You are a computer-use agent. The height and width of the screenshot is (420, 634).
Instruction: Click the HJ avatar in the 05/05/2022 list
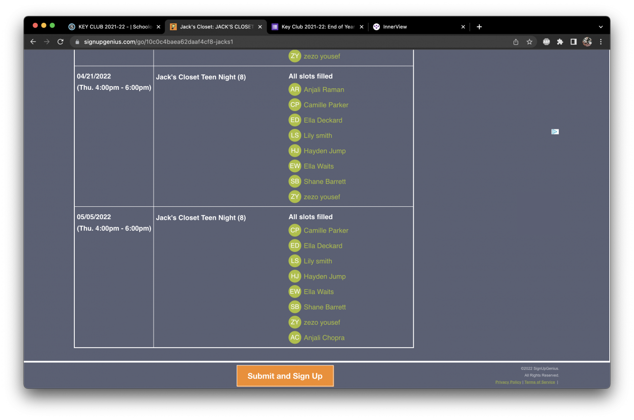(295, 276)
